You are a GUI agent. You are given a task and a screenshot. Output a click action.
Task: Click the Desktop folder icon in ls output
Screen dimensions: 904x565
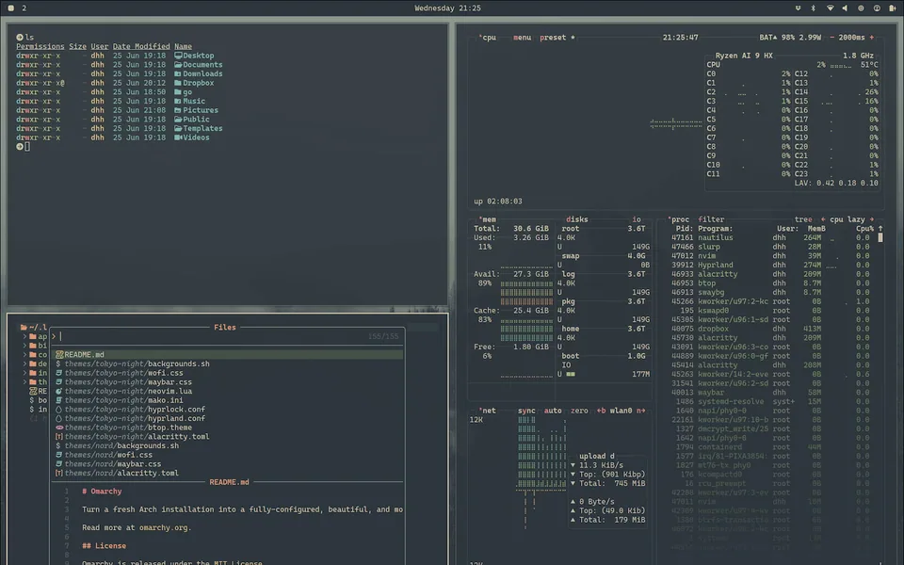pyautogui.click(x=178, y=56)
